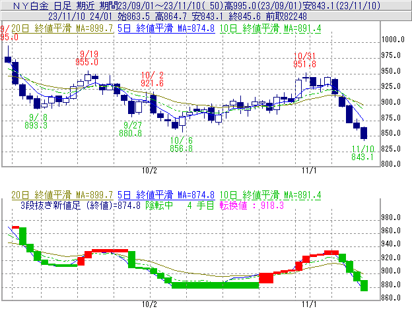Click the upper chart 20日 終値平滑 MA=899.7 legend
Image resolution: width=412 pixels, height=313 pixels.
(62, 28)
